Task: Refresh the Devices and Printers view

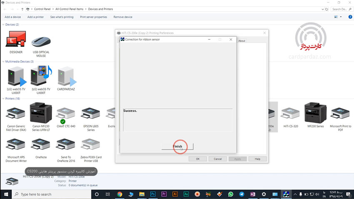Action: coord(327,9)
